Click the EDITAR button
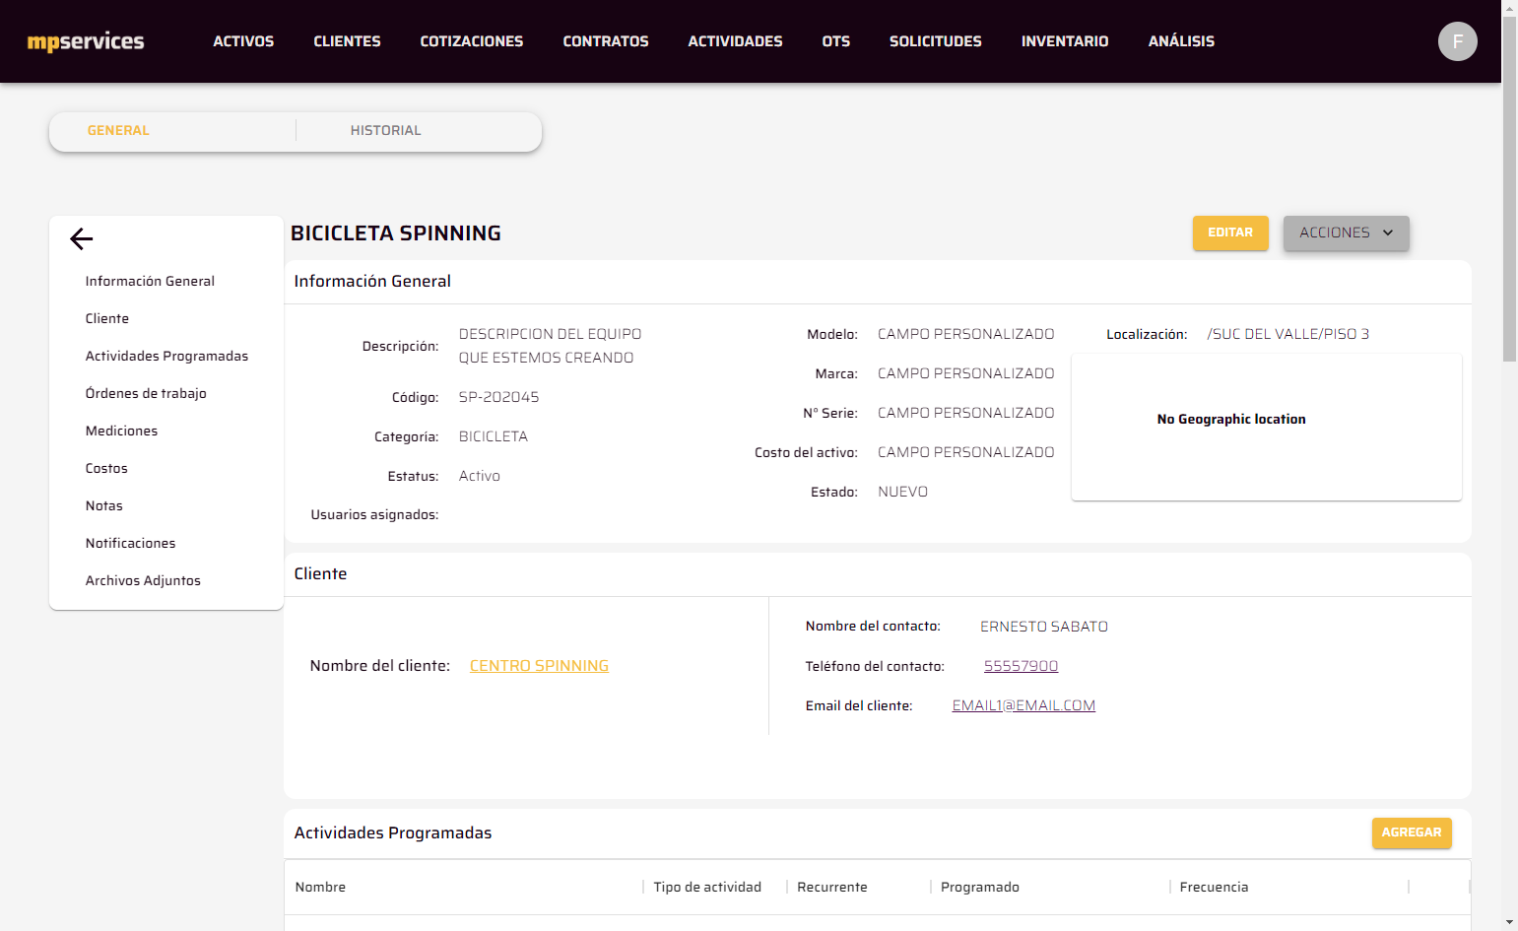 [x=1230, y=233]
